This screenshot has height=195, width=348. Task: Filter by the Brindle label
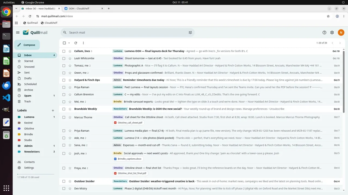pos(35,134)
